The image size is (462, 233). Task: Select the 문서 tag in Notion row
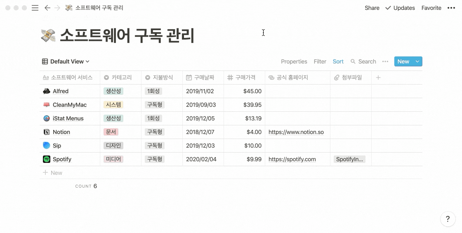tap(111, 132)
